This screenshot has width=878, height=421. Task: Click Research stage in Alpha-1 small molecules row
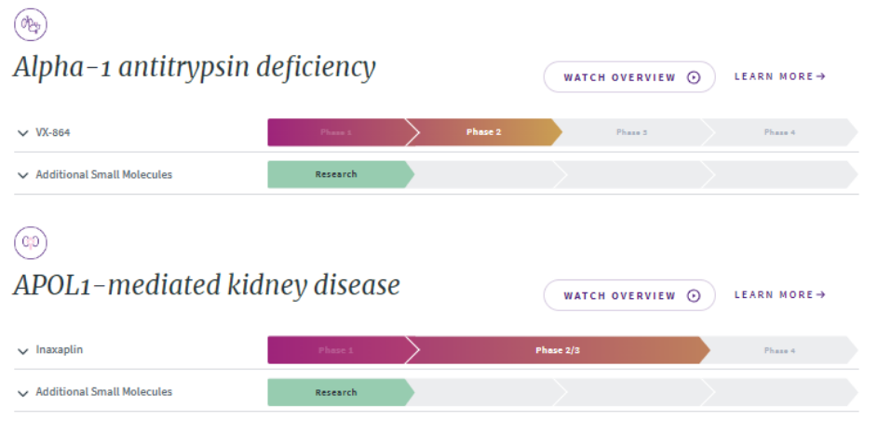336,174
